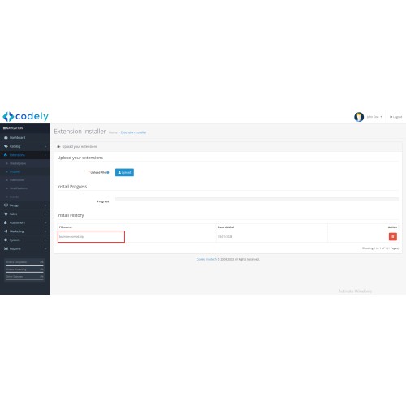Viewport: 406px width, 406px height.
Task: Click the Codely logo
Action: point(25,117)
